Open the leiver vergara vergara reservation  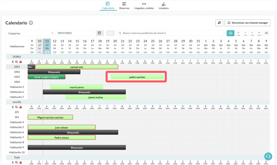pyautogui.click(x=47, y=77)
